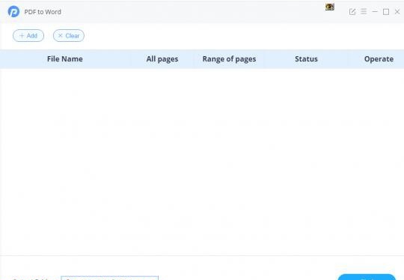Add a PDF file with the Add button
Viewport: 404px width, 280px height.
click(28, 36)
